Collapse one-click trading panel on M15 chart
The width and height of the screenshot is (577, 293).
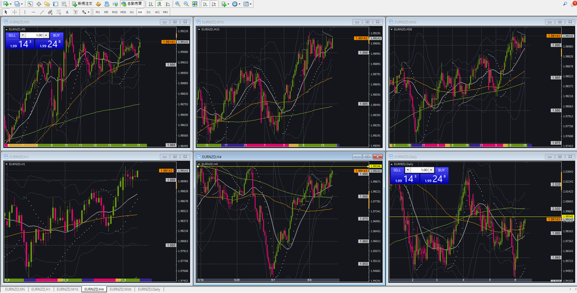tap(199, 29)
